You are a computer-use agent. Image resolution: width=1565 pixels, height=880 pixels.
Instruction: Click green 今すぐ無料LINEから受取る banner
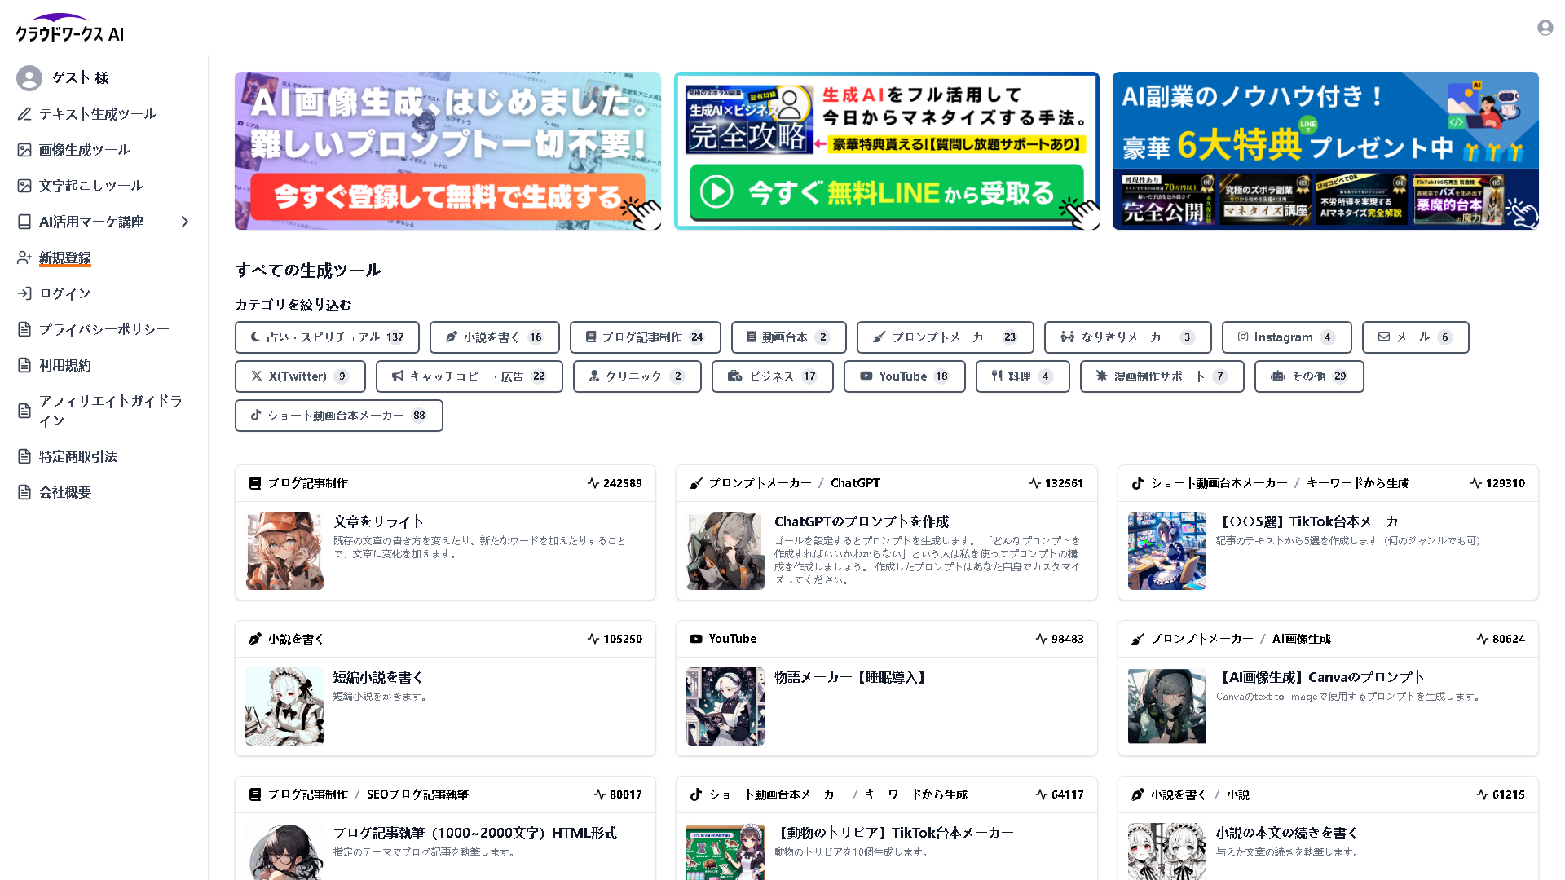(x=886, y=193)
